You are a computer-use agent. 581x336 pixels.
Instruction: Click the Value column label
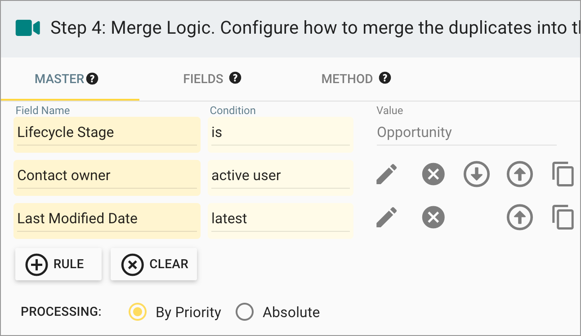389,111
